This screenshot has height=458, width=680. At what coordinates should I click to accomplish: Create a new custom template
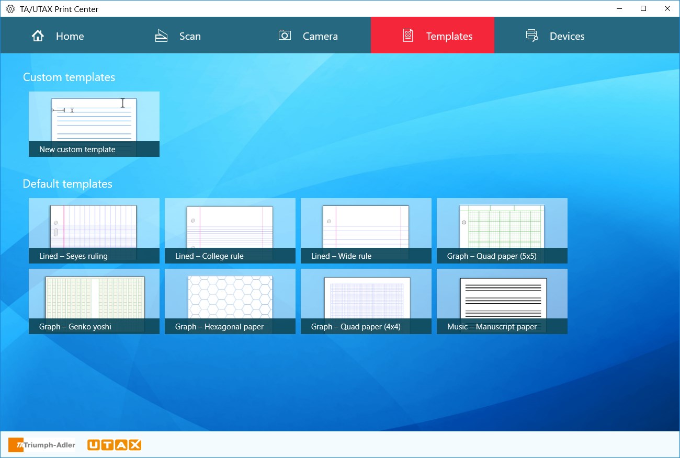[94, 124]
